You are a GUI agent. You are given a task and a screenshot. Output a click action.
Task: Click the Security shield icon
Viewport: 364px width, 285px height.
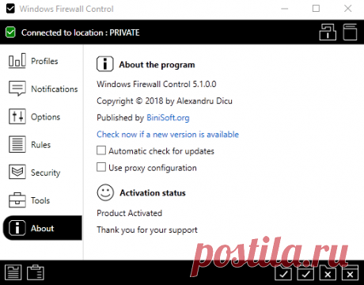17,172
